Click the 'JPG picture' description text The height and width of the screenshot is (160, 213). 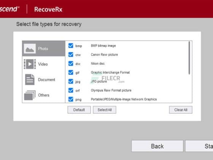(99, 82)
